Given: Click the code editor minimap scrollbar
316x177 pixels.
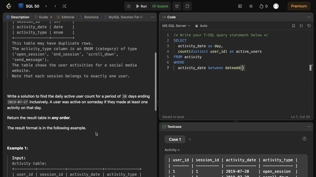Looking at the screenshot, I should pyautogui.click(x=311, y=68).
